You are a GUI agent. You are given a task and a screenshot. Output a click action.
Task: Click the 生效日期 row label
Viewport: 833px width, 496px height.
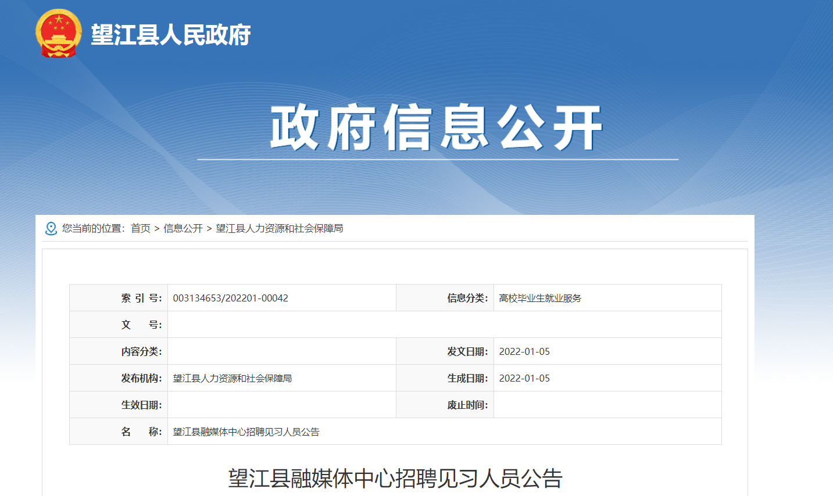coord(141,405)
